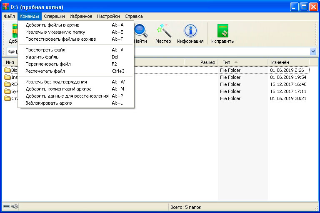This screenshot has width=320, height=213.
Task: Choose Извлечь в указанную папку
Action: click(76, 32)
